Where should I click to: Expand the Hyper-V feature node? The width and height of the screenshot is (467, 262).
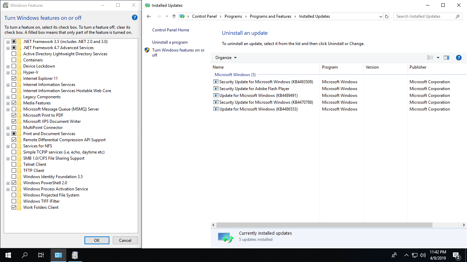tap(8, 73)
